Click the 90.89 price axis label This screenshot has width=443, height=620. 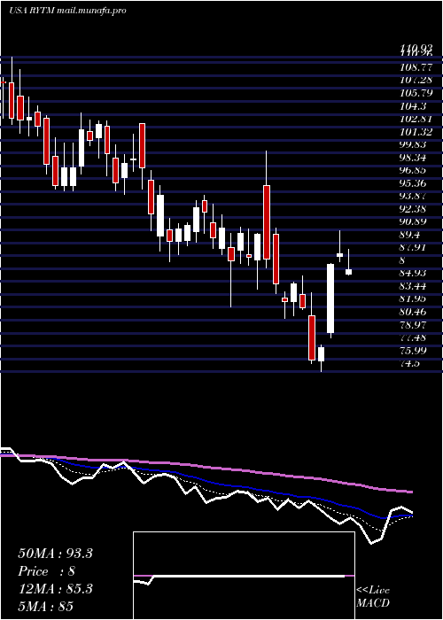[x=415, y=221]
